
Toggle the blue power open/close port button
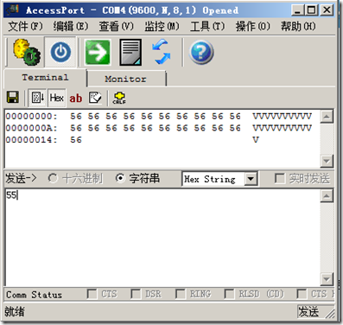tap(60, 53)
